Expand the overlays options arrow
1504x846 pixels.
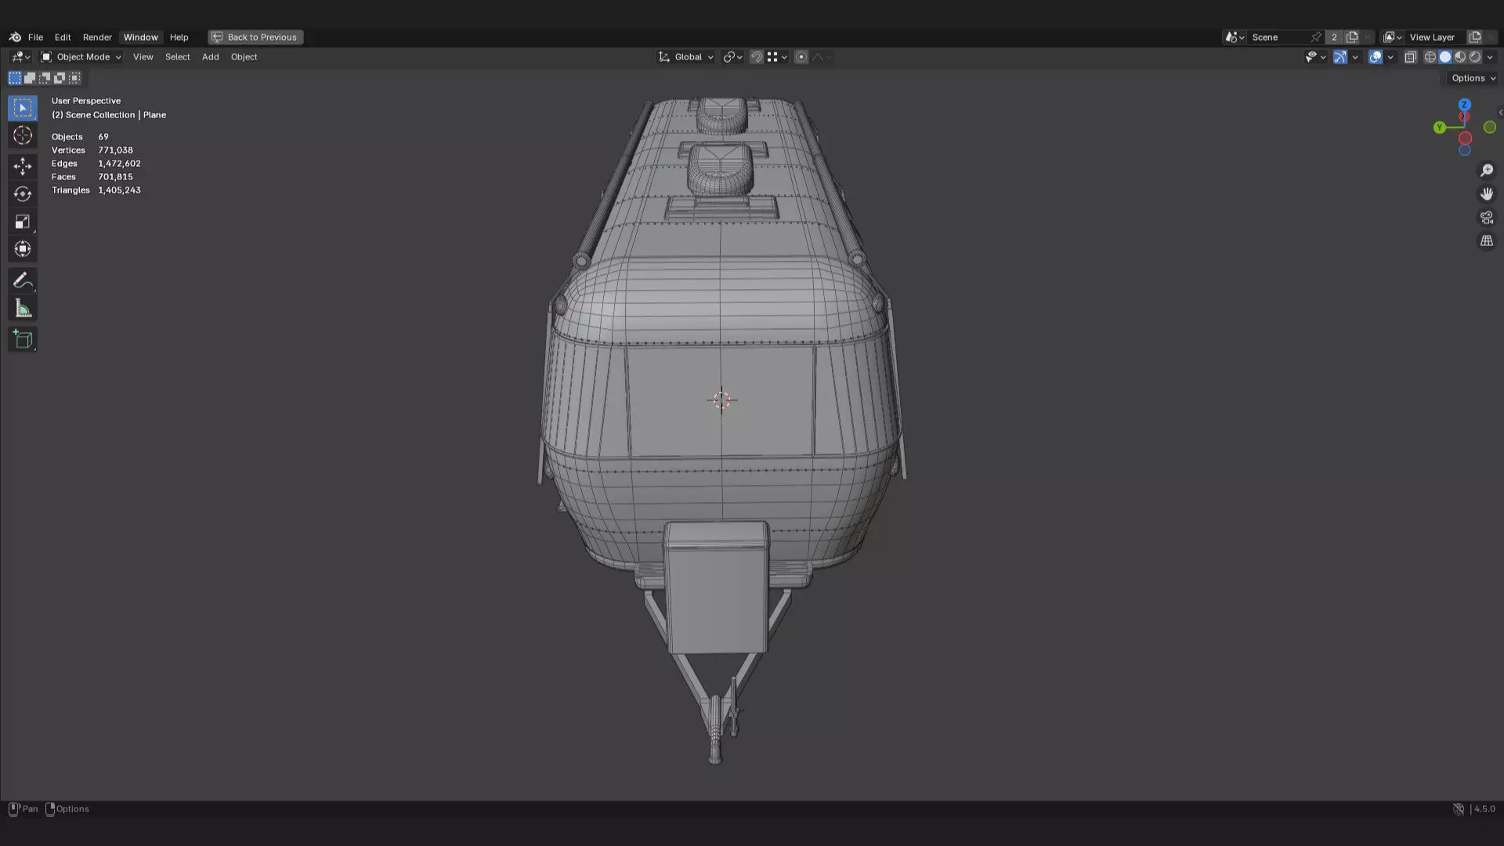[1390, 57]
